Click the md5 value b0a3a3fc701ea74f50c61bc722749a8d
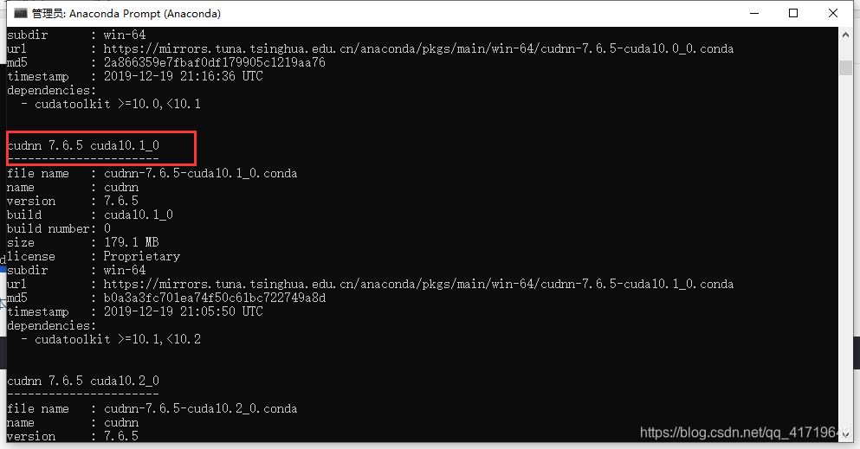860x449 pixels. click(215, 298)
